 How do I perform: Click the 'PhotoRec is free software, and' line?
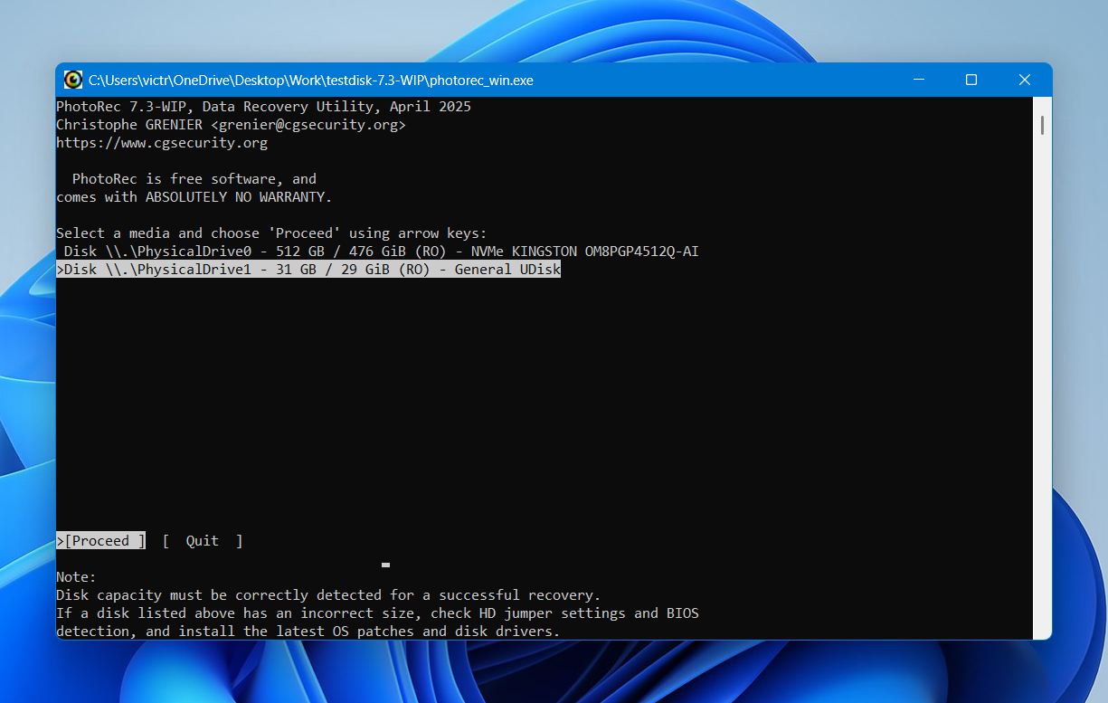(x=194, y=179)
